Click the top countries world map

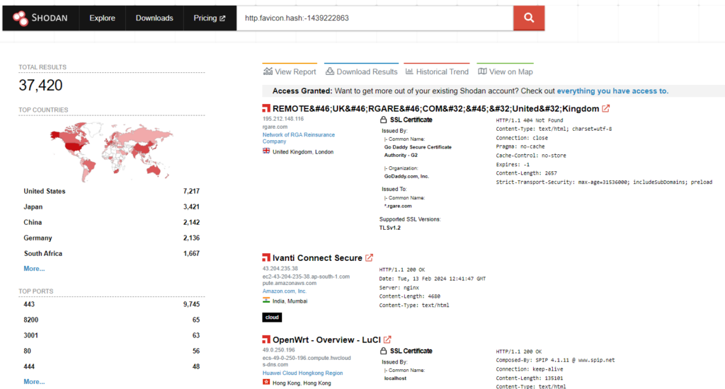tap(111, 151)
